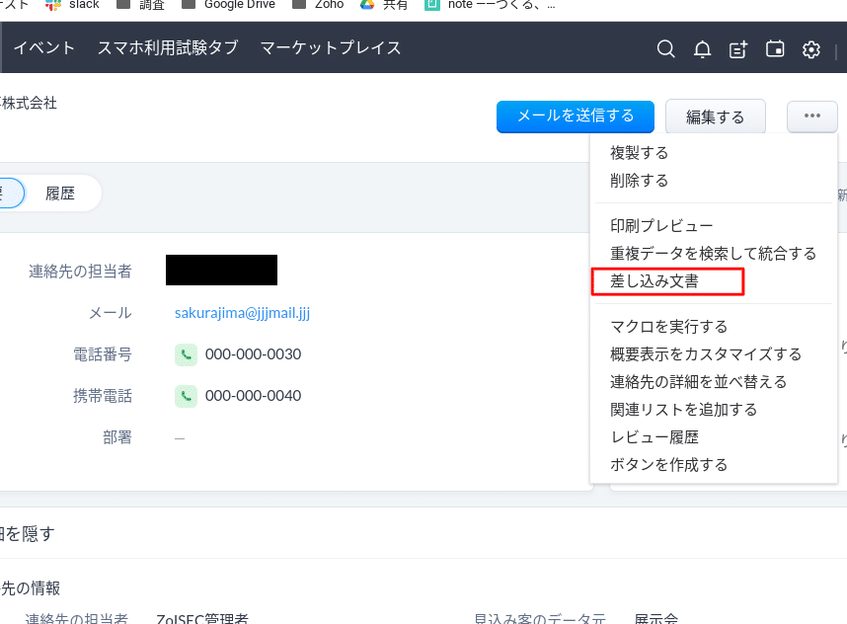The image size is (847, 624).
Task: Click the quick create plus icon
Action: point(737,49)
